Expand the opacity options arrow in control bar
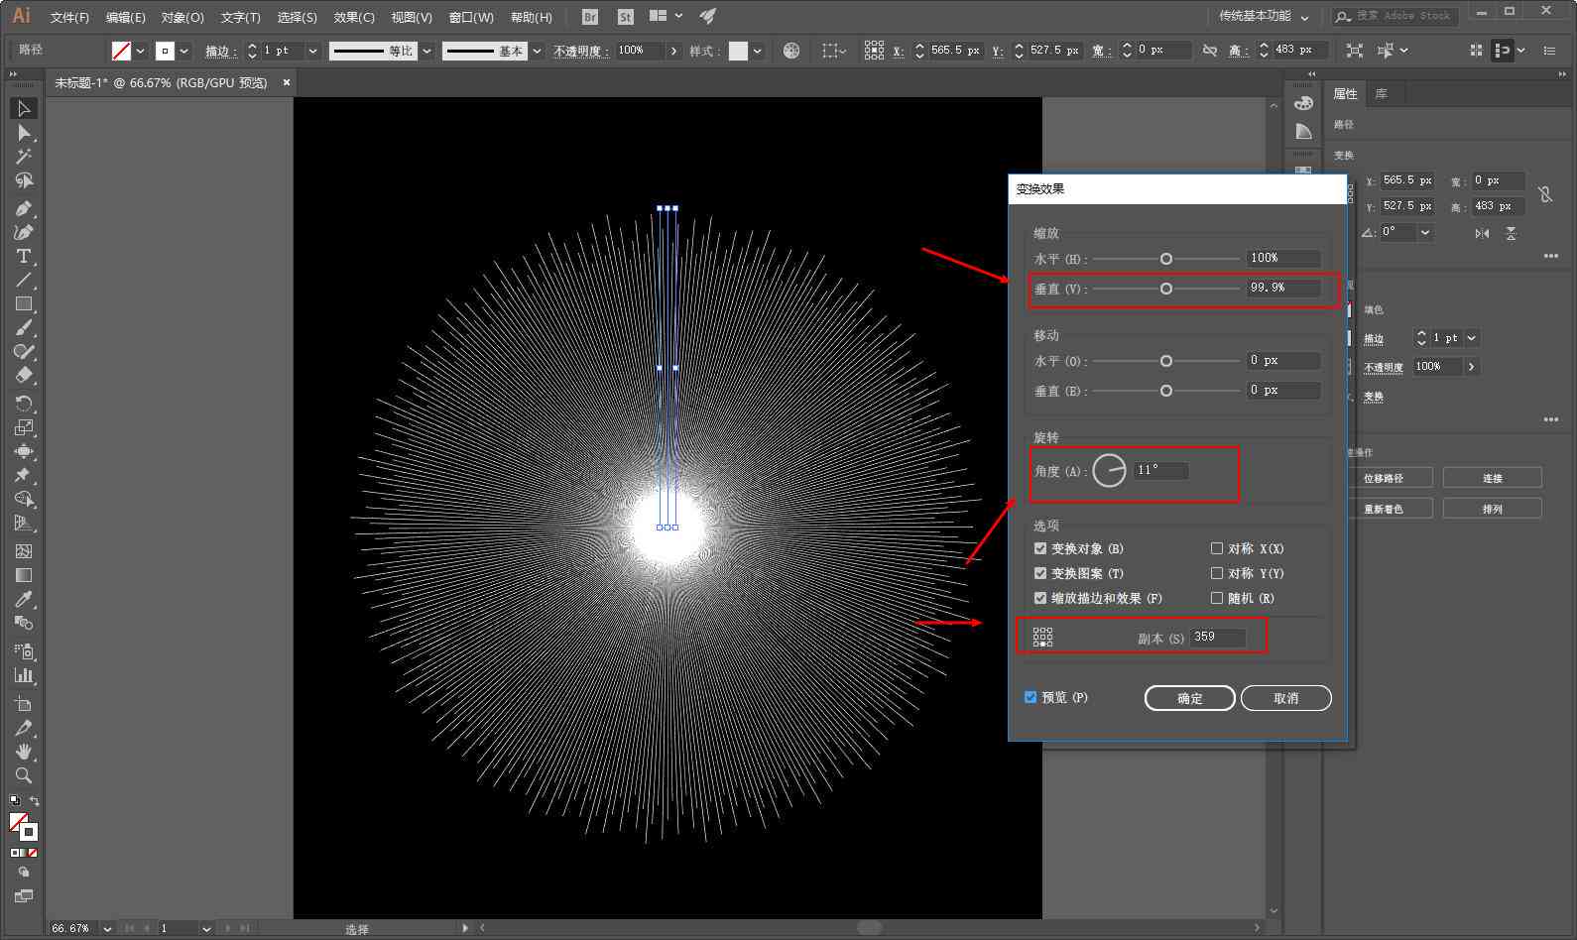The image size is (1577, 940). [x=674, y=51]
